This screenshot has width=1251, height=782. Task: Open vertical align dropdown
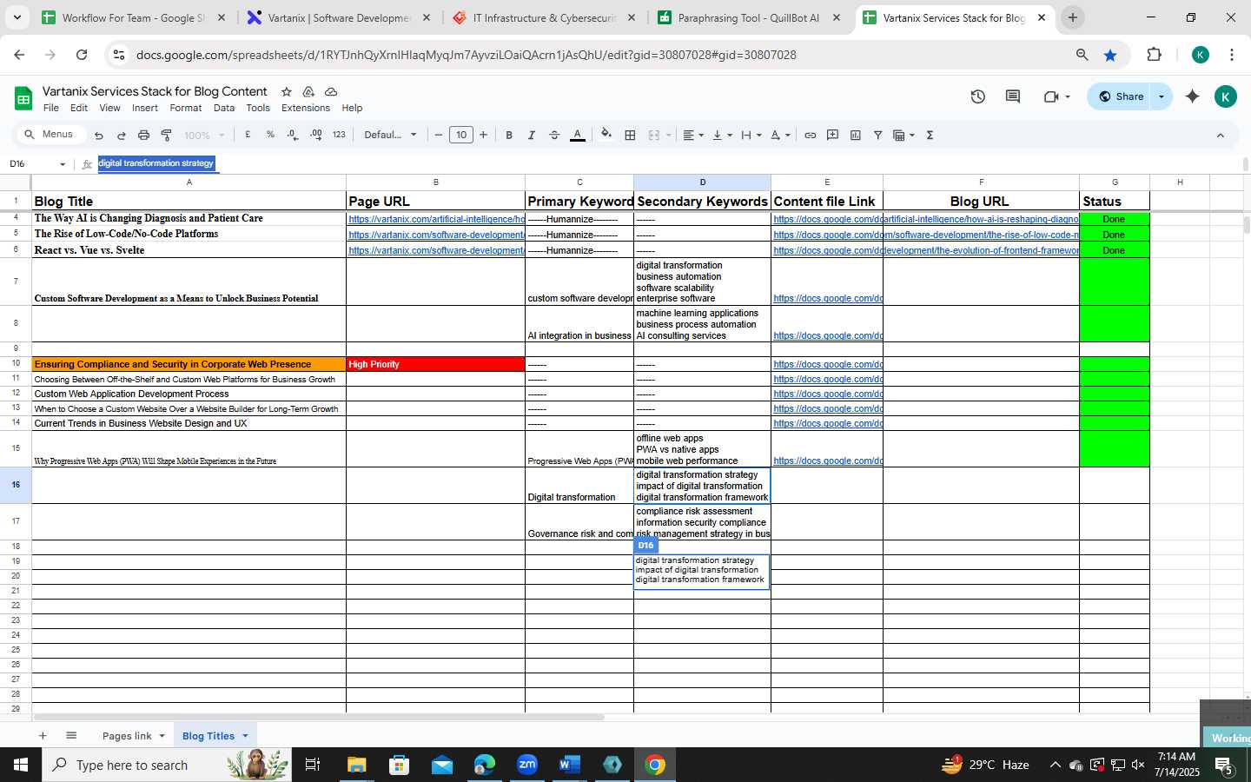(x=722, y=135)
